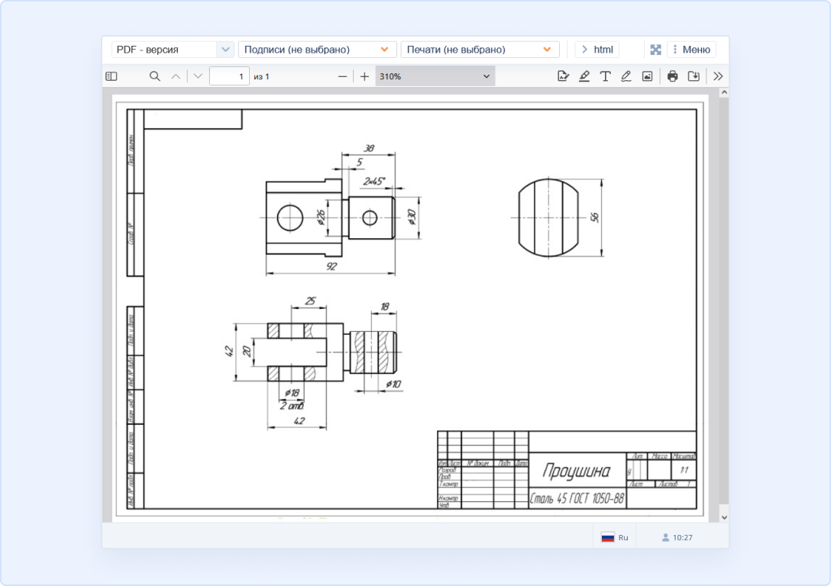Viewport: 831px width, 586px height.
Task: Go to next page arrow
Action: (x=198, y=76)
